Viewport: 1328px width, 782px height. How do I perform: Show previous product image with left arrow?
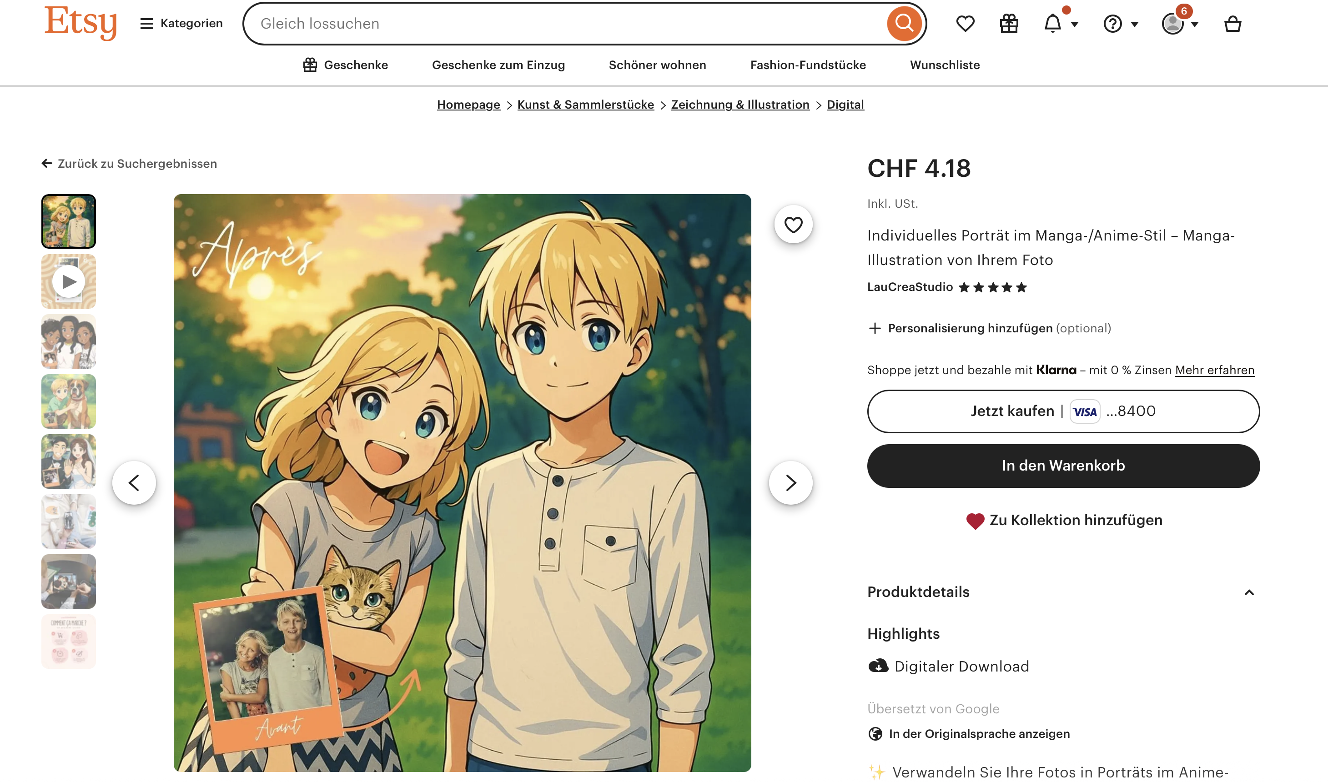[134, 483]
